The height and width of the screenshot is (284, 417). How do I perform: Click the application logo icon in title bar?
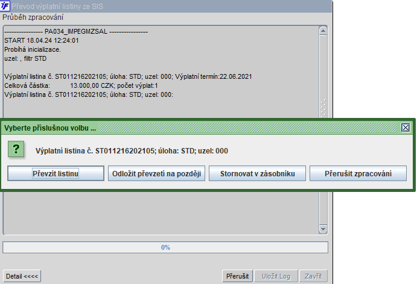click(x=5, y=6)
